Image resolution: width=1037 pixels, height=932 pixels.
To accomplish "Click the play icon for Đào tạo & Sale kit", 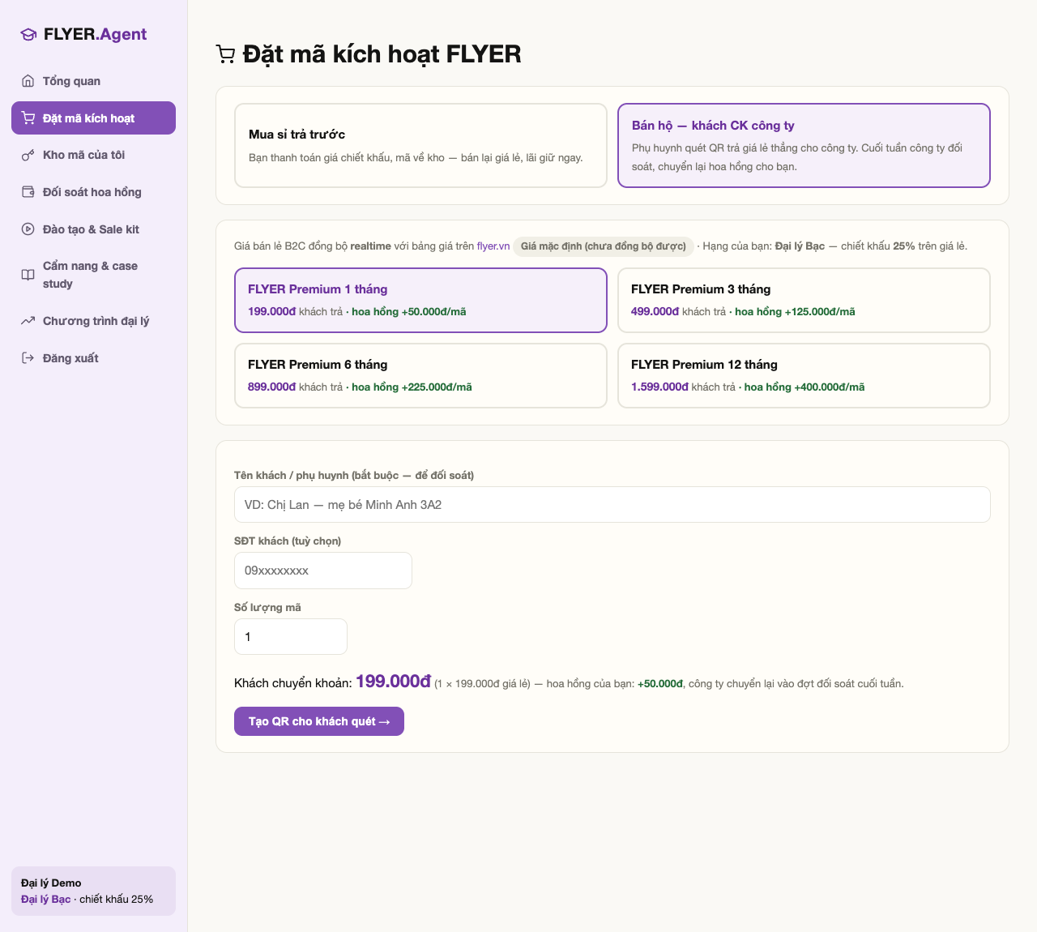I will pyautogui.click(x=28, y=229).
